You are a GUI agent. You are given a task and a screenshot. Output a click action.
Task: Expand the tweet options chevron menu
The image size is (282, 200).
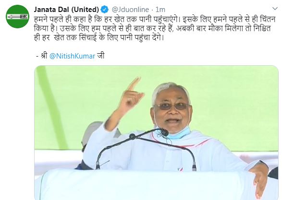[275, 9]
